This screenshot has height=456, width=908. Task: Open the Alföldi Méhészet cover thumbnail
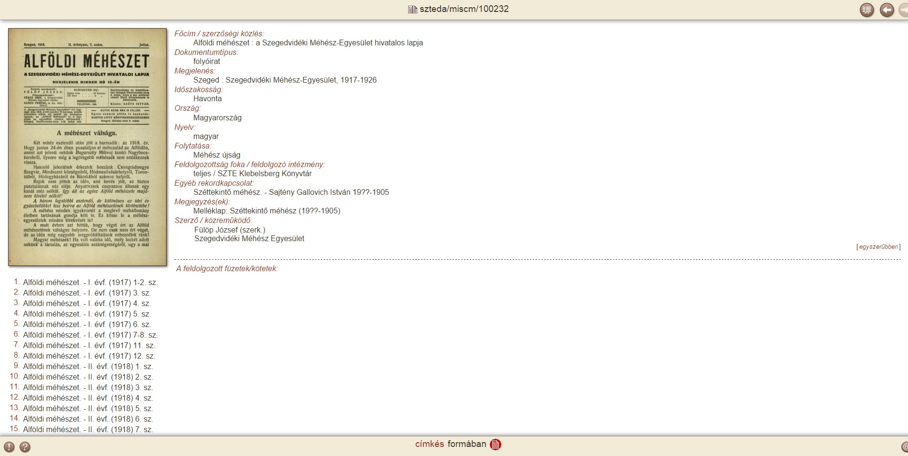coord(87,147)
